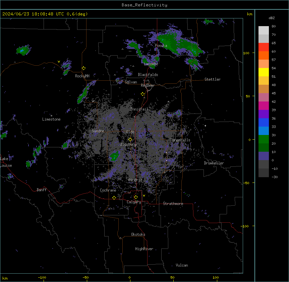This screenshot has width=289, height=282.
Task: Select the -50 tick label on the vertical axis
Action: coord(246,183)
